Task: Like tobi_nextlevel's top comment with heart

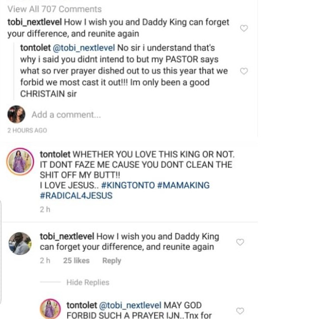Action: pyautogui.click(x=243, y=29)
